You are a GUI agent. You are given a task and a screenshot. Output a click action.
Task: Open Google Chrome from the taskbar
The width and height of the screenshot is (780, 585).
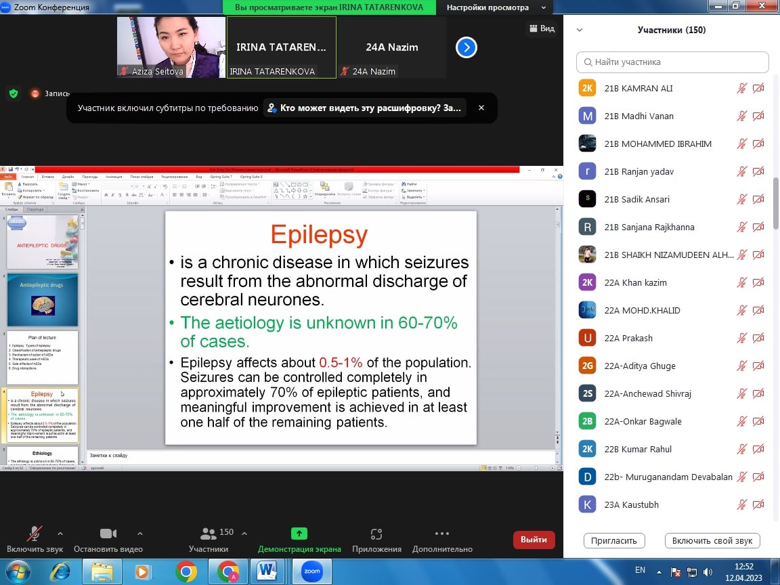click(x=186, y=571)
